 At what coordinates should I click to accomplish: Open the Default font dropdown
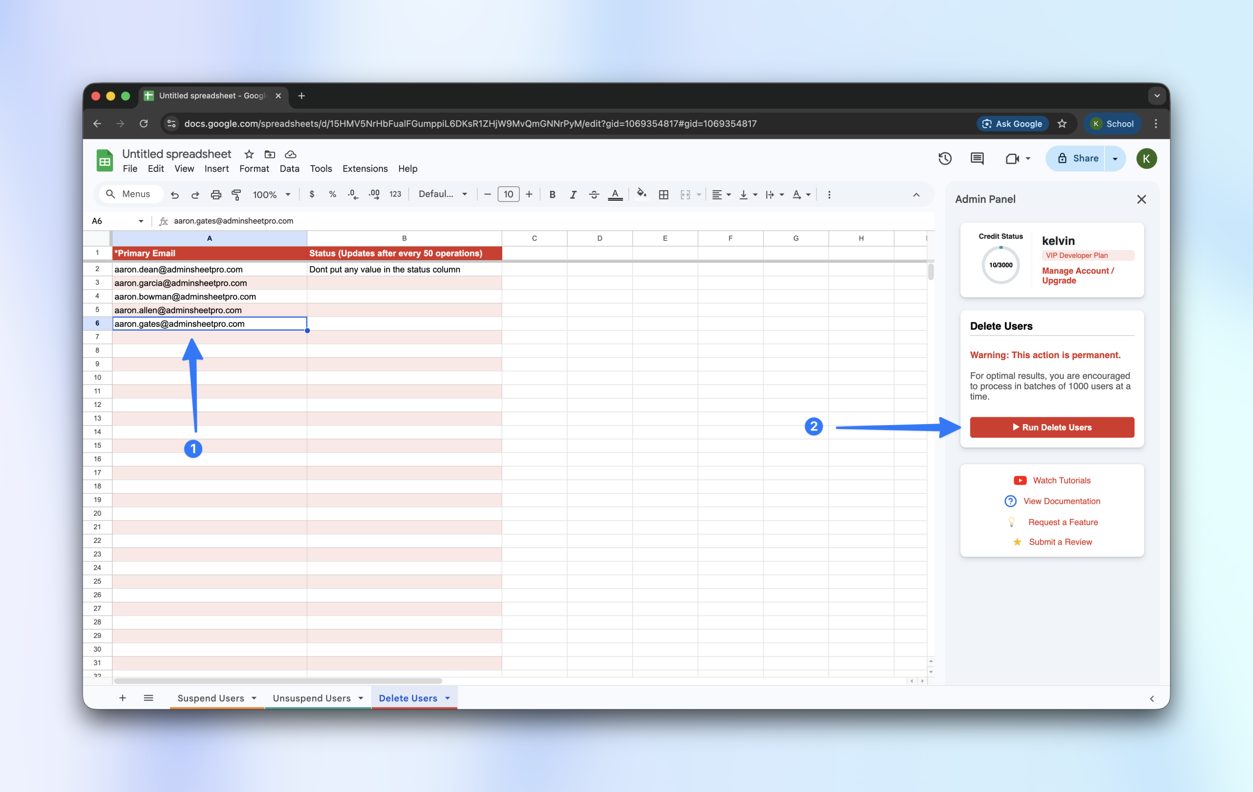pyautogui.click(x=443, y=195)
